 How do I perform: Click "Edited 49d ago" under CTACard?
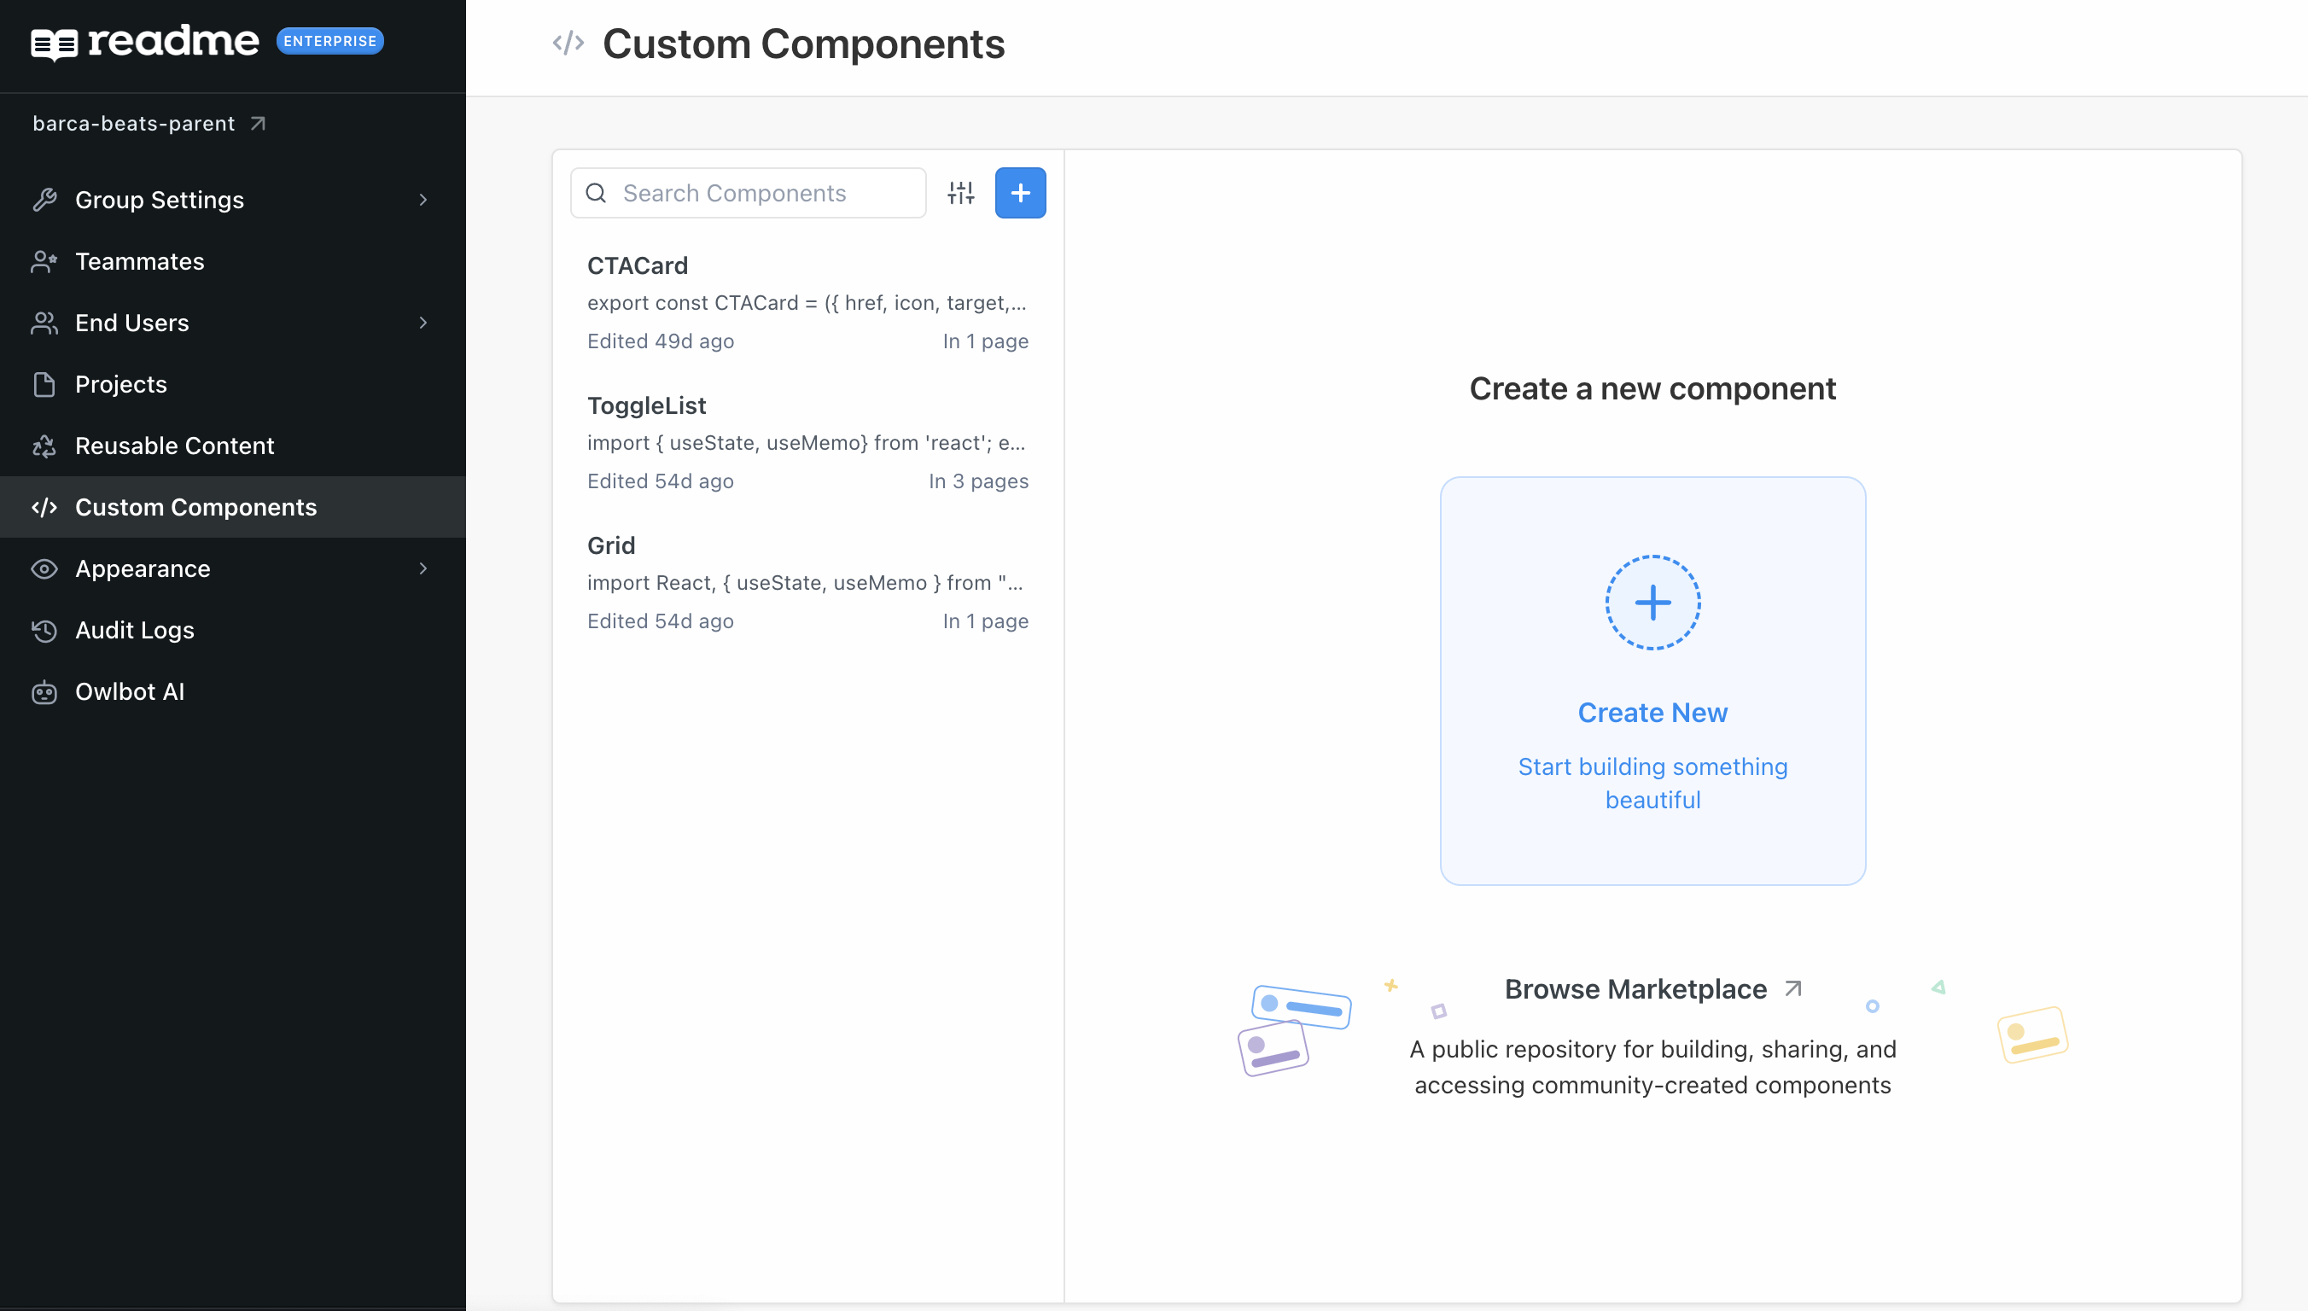pyautogui.click(x=661, y=341)
